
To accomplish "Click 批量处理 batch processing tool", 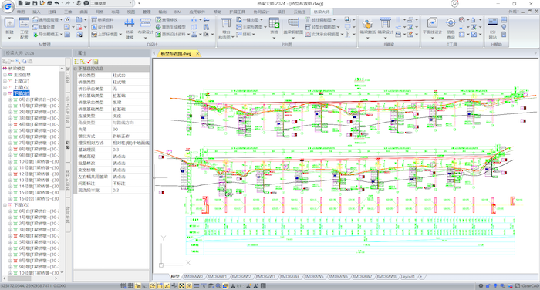I will point(44,27).
